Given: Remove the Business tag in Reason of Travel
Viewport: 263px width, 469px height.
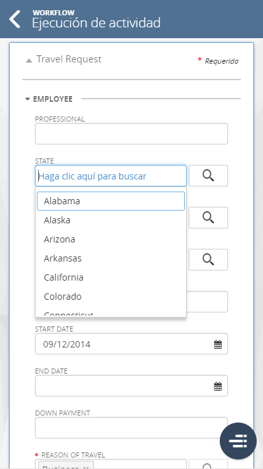Looking at the screenshot, I should point(85,467).
